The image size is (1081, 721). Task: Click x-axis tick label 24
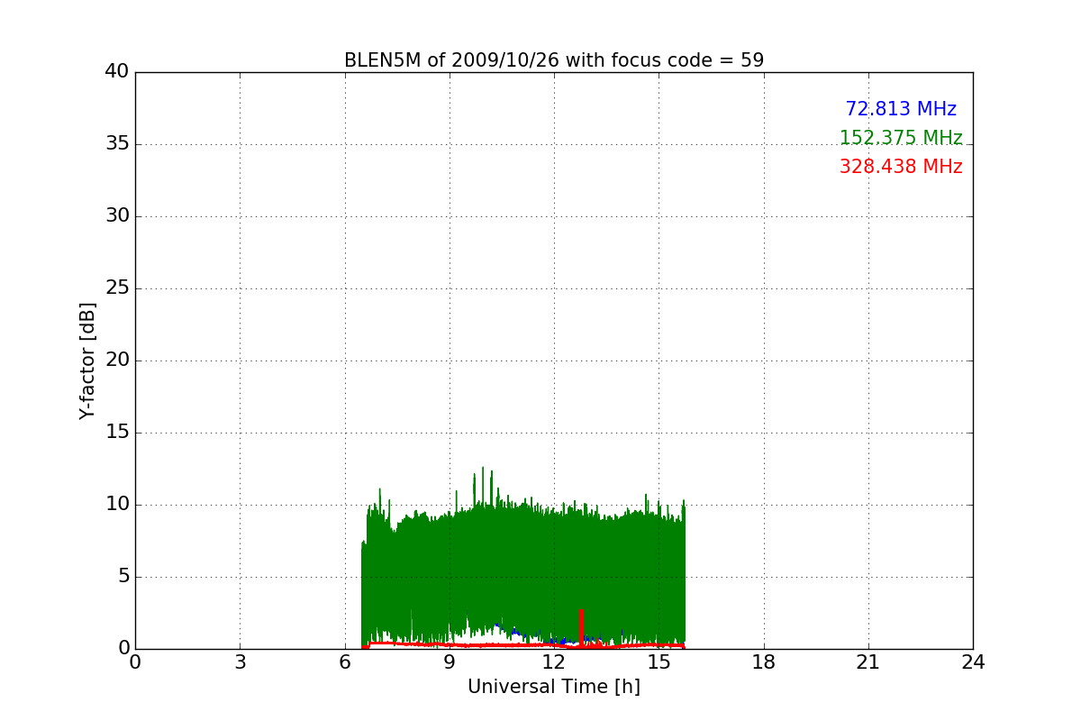point(973,662)
